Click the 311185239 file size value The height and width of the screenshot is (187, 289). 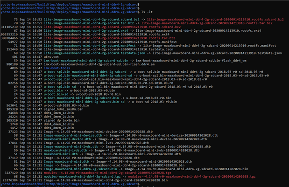(x=10, y=28)
